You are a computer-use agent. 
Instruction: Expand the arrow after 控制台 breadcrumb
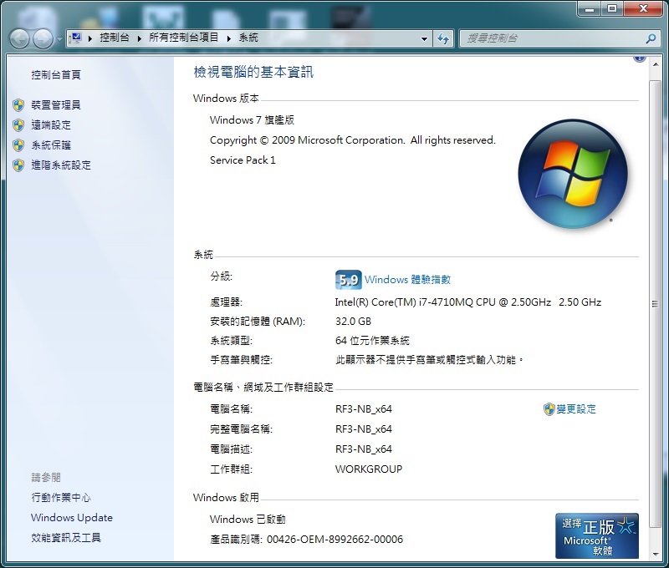tap(139, 38)
